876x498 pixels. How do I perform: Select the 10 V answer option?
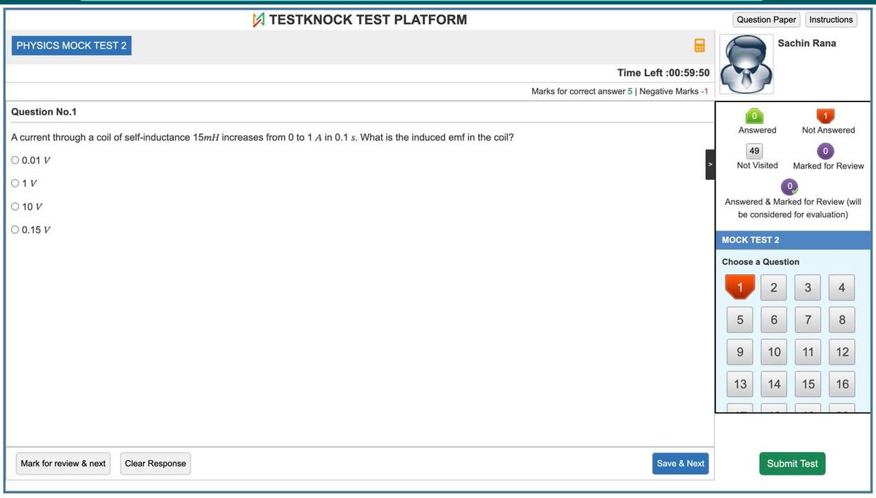(x=15, y=206)
